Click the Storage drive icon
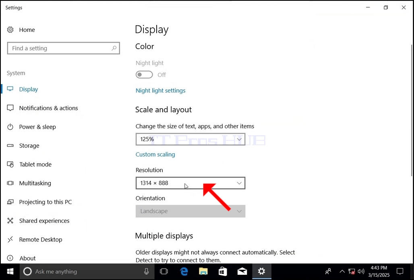Screen dimensions: 414x280 pyautogui.click(x=10, y=146)
